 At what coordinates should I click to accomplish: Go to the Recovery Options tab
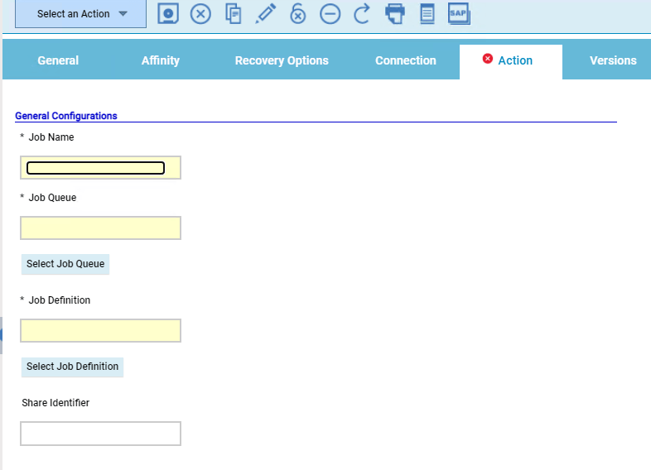point(282,60)
